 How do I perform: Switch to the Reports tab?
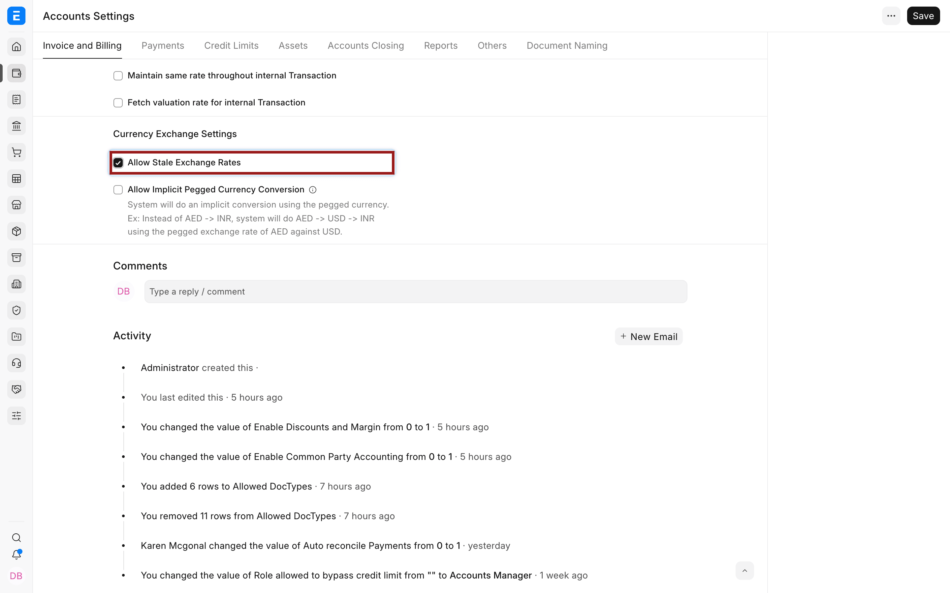pyautogui.click(x=441, y=45)
